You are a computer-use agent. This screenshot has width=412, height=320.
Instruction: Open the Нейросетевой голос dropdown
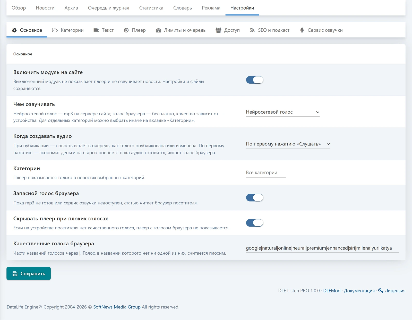283,112
